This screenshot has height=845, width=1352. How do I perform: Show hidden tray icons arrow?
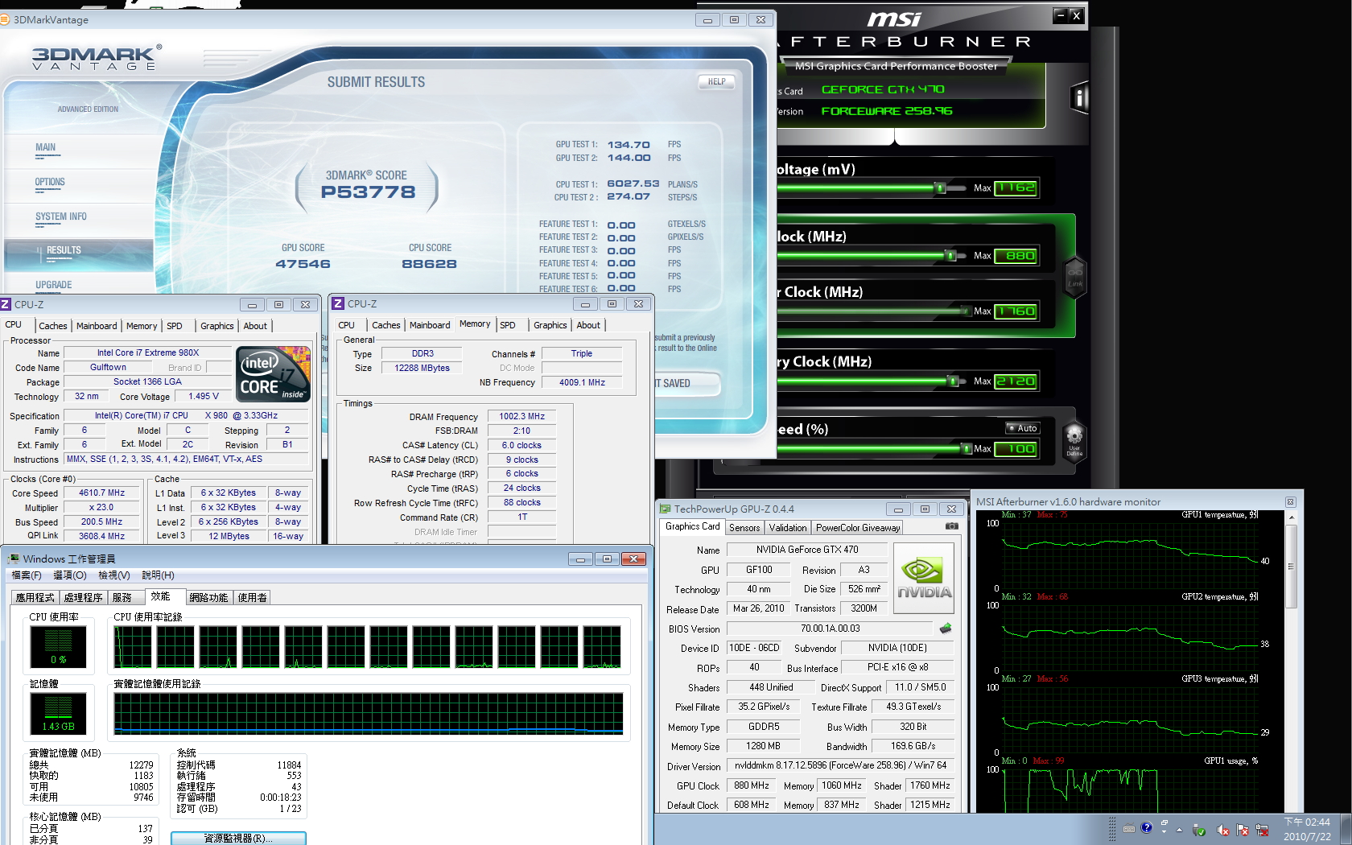1179,830
